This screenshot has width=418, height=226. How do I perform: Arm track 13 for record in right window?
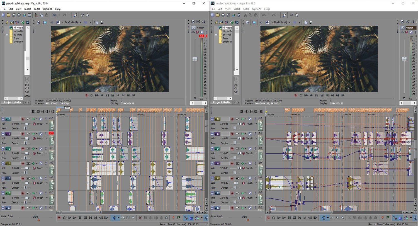tap(232, 134)
